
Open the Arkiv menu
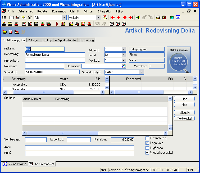(11, 11)
